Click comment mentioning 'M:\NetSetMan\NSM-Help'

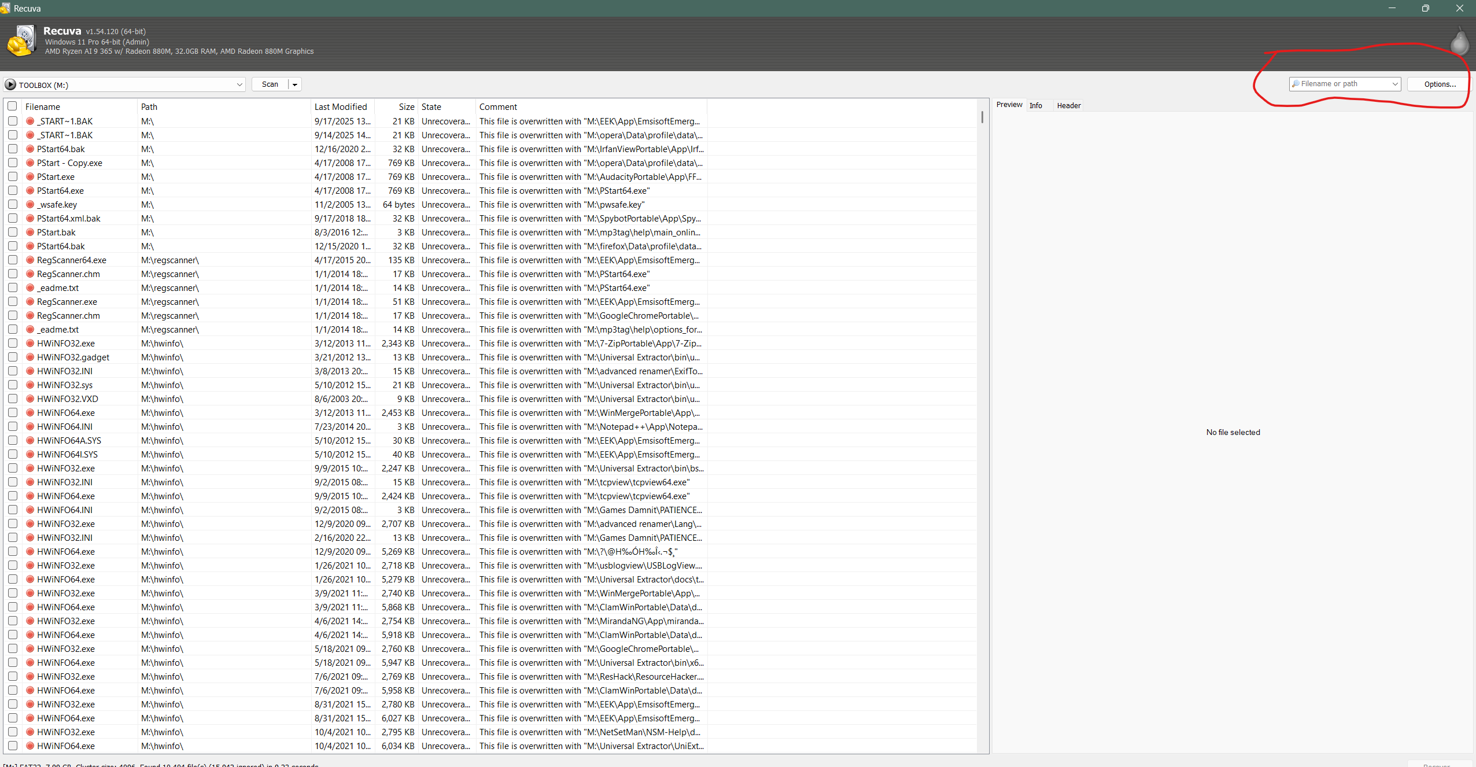tap(589, 732)
